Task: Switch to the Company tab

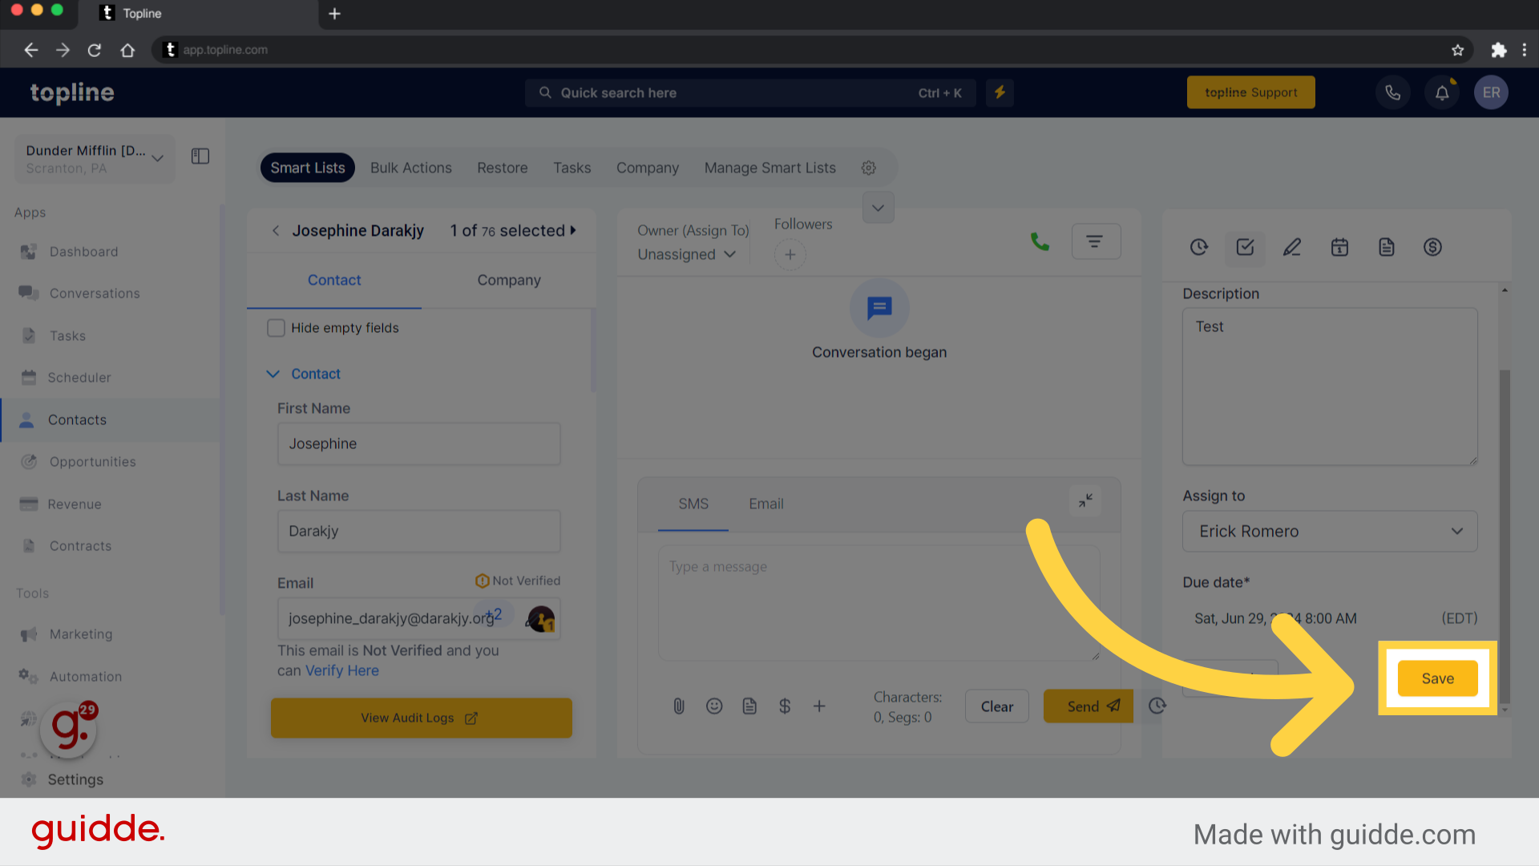Action: [x=508, y=279]
